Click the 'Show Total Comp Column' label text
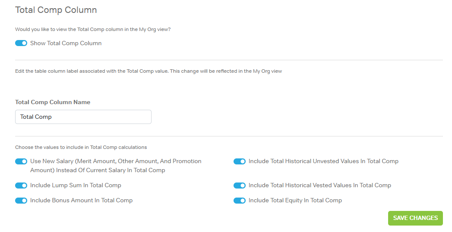The width and height of the screenshot is (452, 232). pyautogui.click(x=66, y=43)
